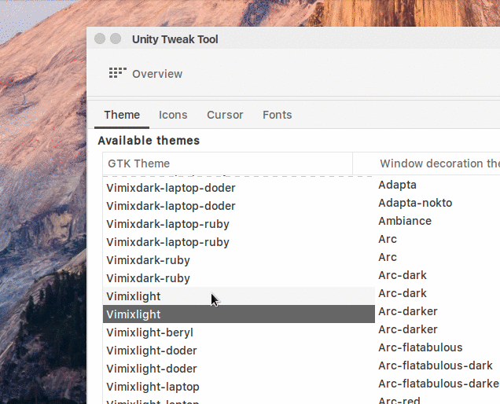Switch to the Fonts tab
The image size is (500, 404).
[x=277, y=115]
